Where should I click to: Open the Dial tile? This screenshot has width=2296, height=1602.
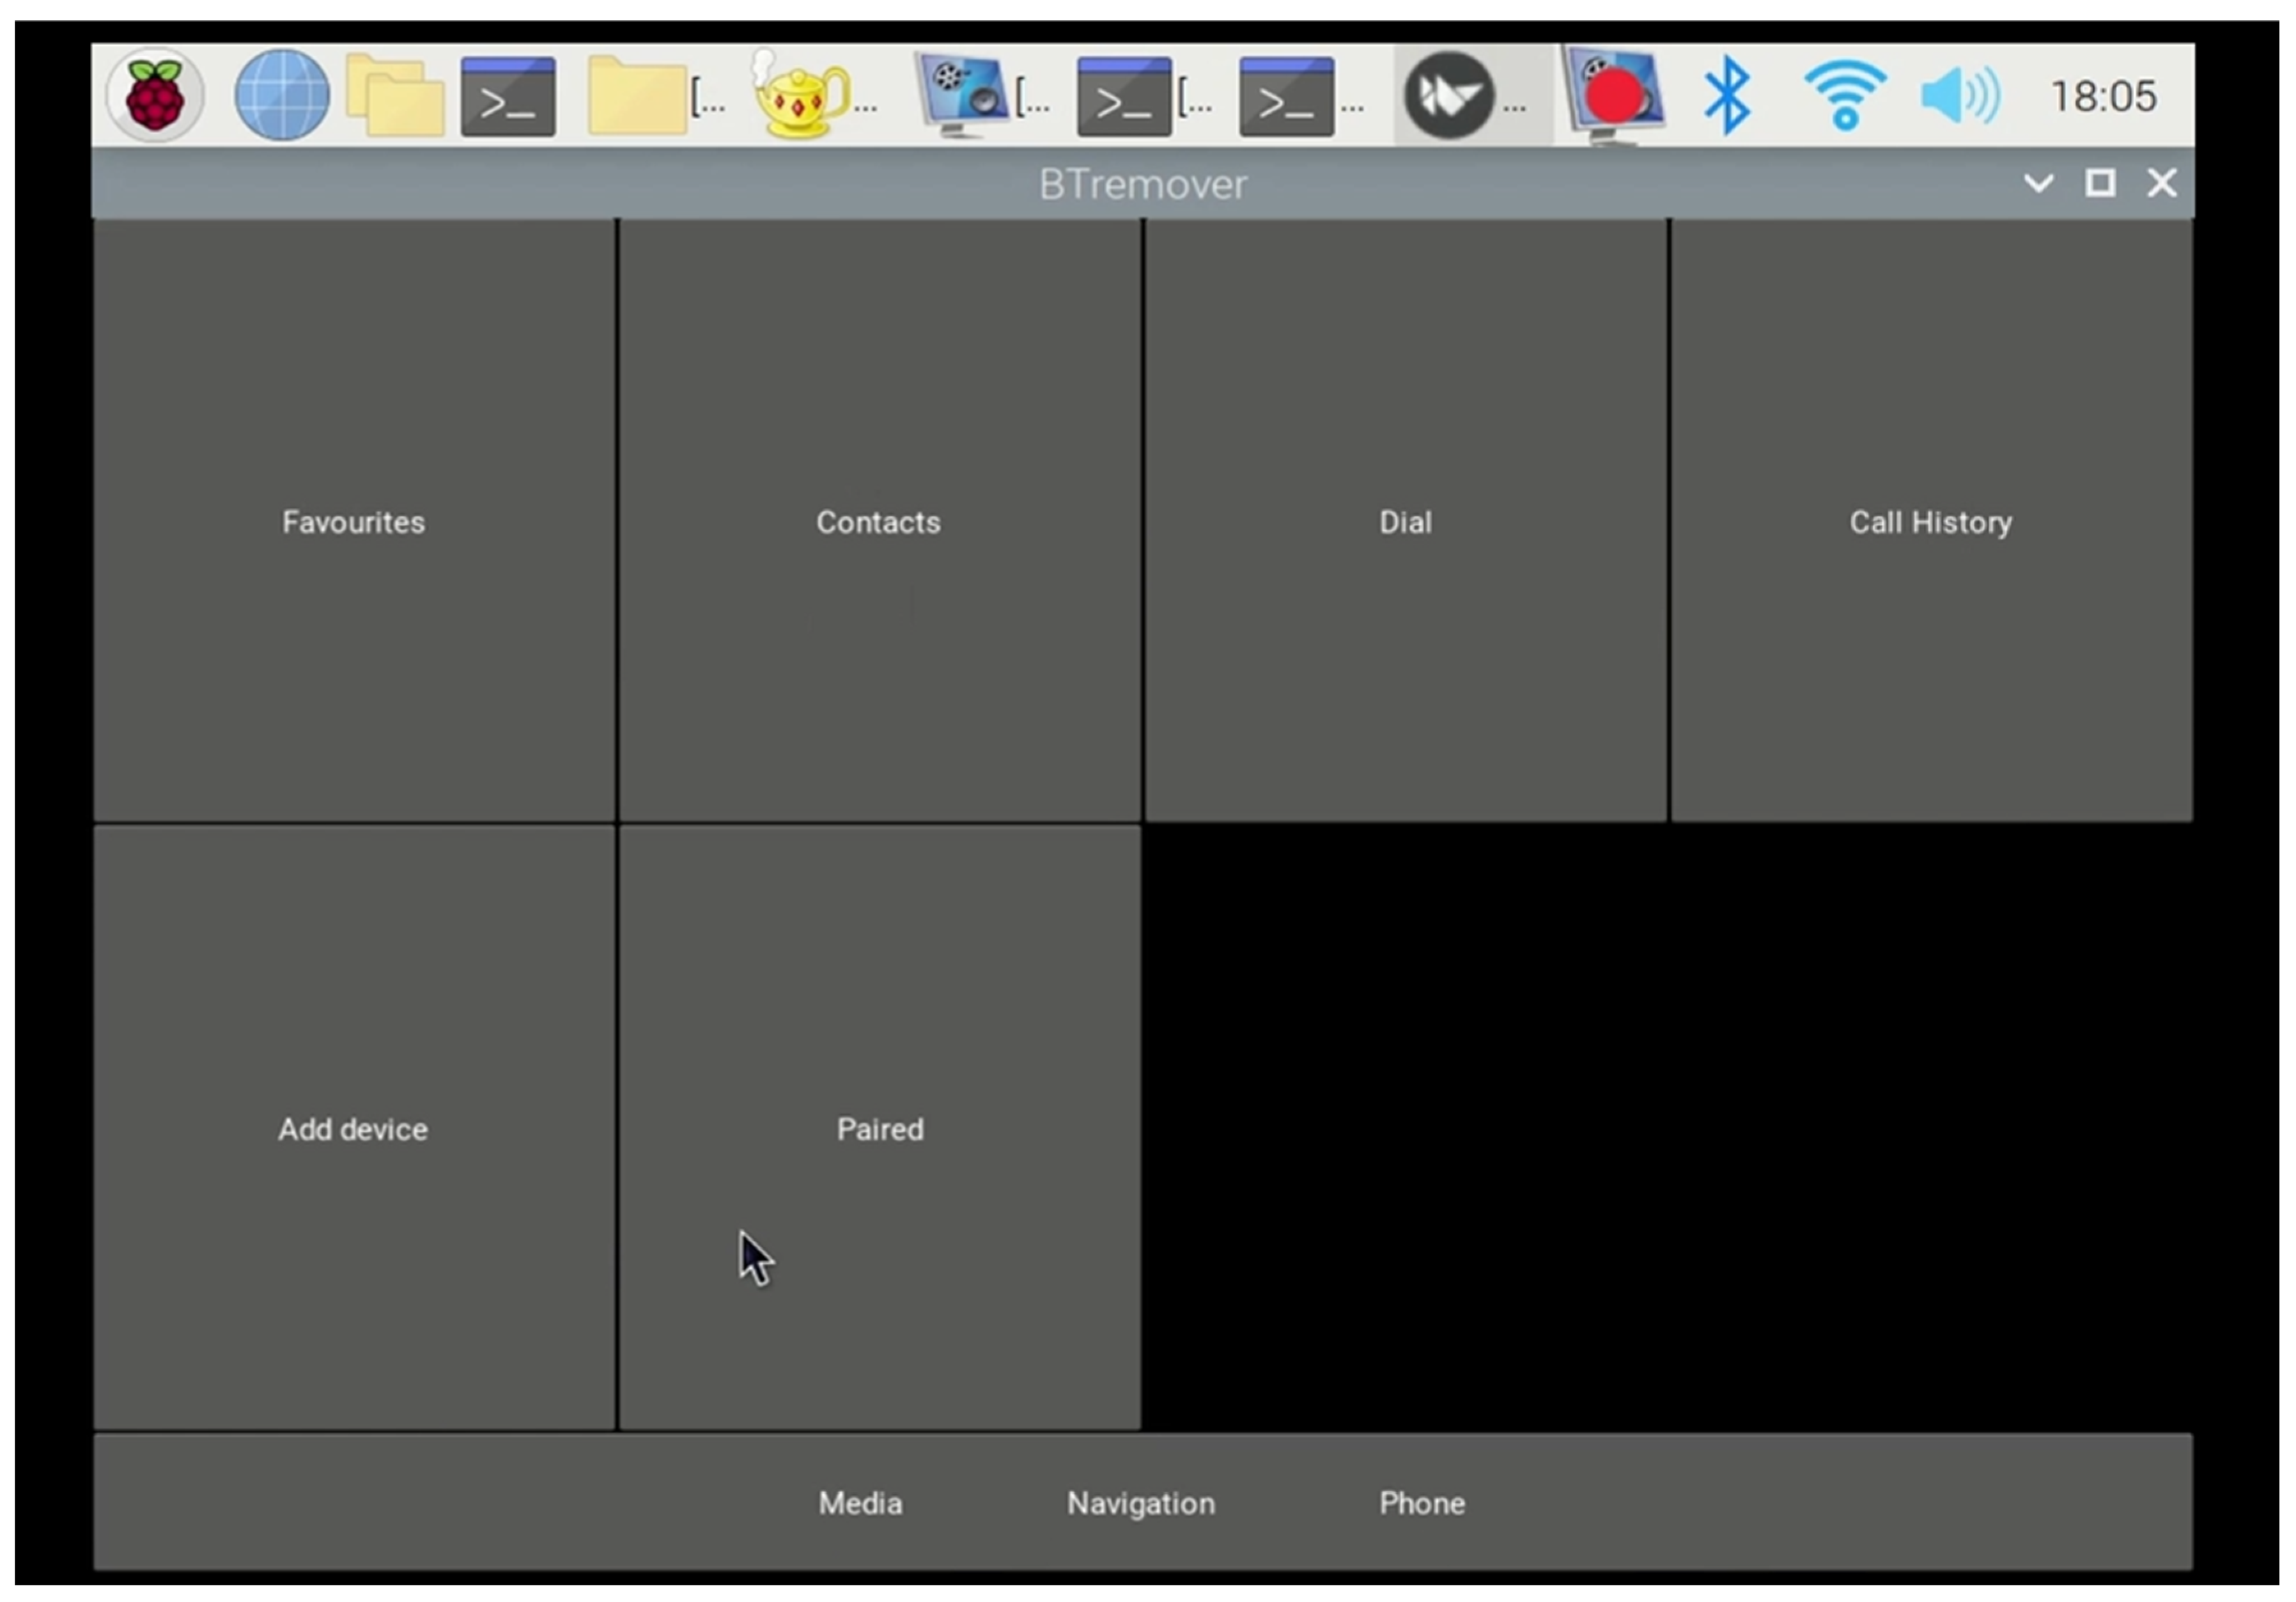coord(1405,521)
